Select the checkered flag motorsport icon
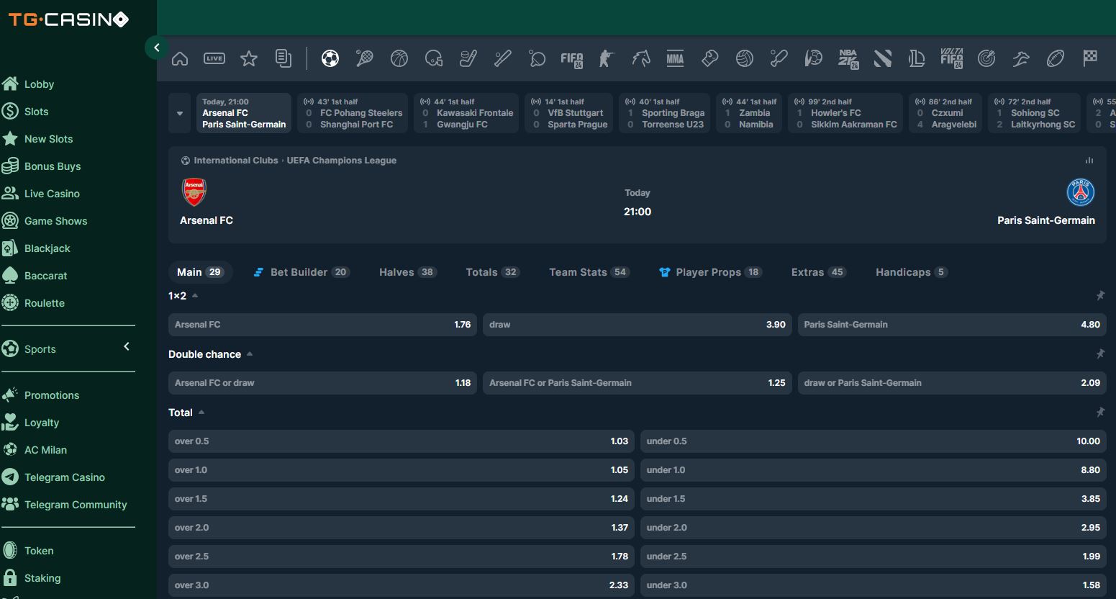Viewport: 1116px width, 599px height. 1090,58
